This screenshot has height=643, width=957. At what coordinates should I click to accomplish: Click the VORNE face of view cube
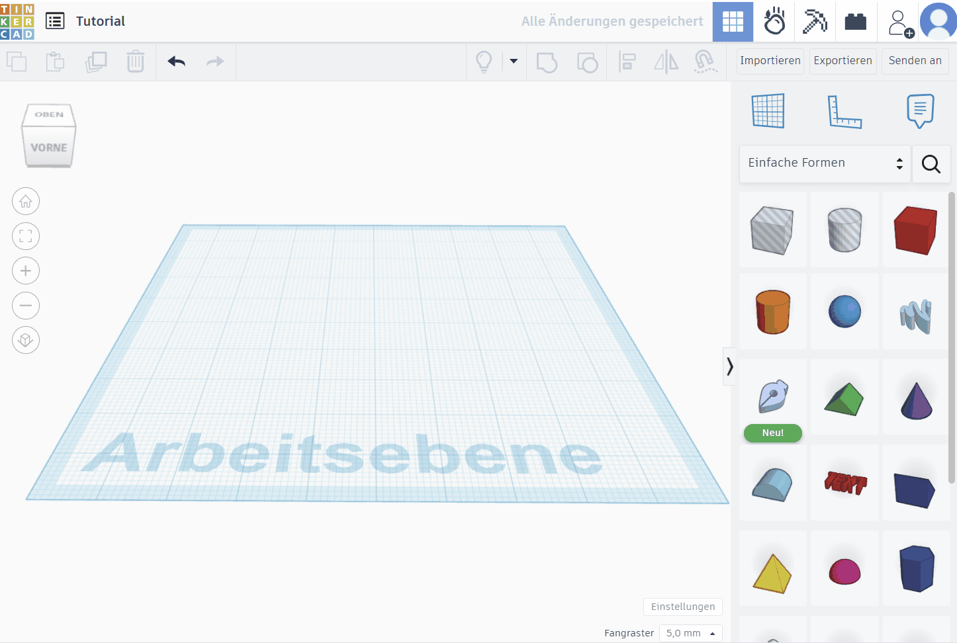tap(49, 148)
